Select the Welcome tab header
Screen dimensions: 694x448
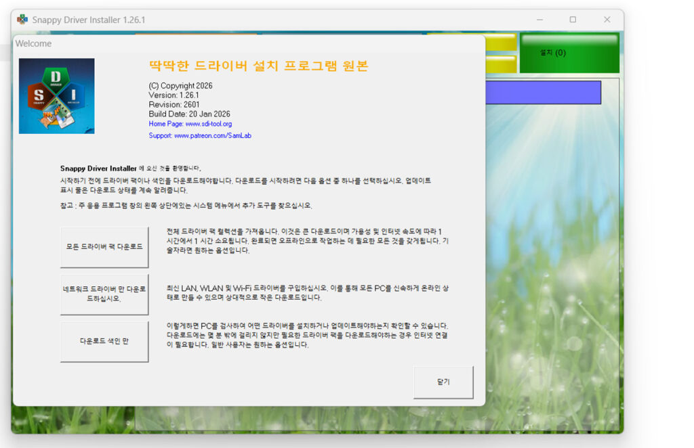[x=33, y=43]
